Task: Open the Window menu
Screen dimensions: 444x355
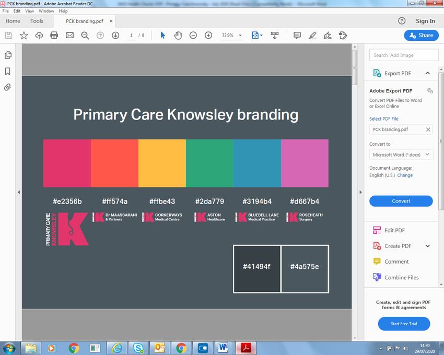Action: tap(46, 11)
